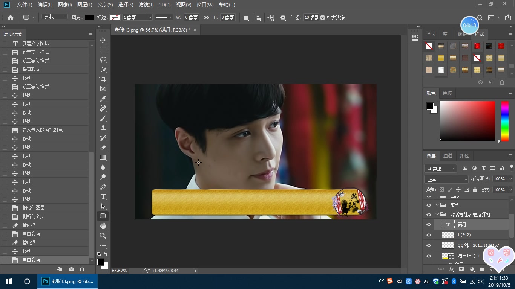Screen dimensions: 515x289
Task: Hide the QQ图片 layer
Action: pyautogui.click(x=429, y=245)
